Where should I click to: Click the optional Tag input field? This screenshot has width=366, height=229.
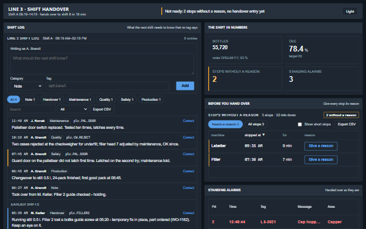point(108,86)
